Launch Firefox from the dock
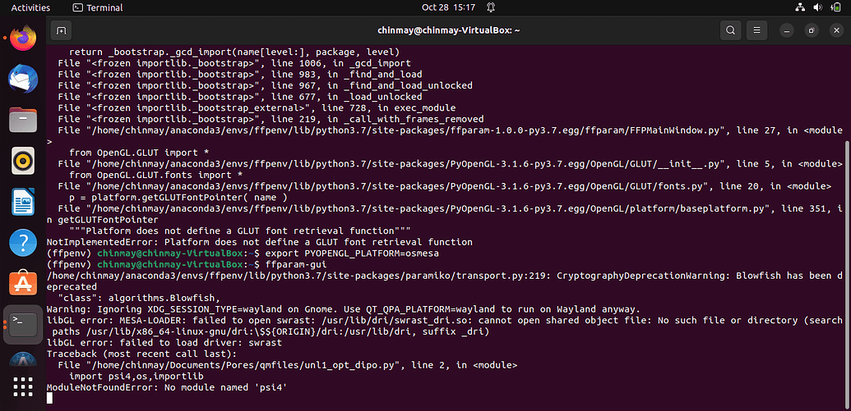The height and width of the screenshot is (411, 851). pos(23,38)
